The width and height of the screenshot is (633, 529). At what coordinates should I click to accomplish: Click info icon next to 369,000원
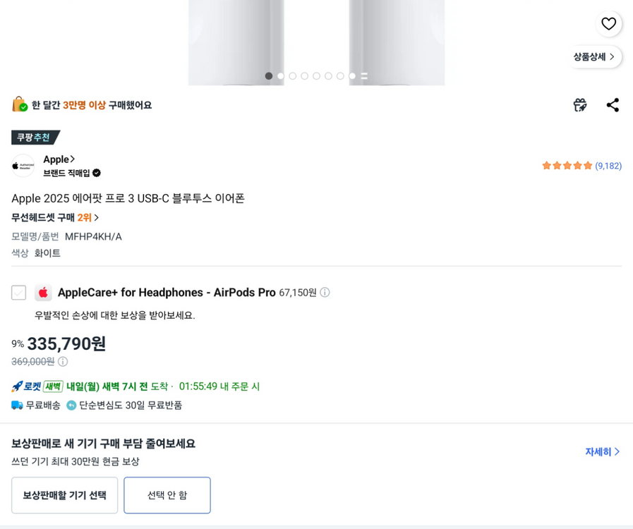coord(63,362)
